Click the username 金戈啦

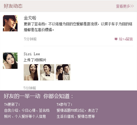click(30, 18)
